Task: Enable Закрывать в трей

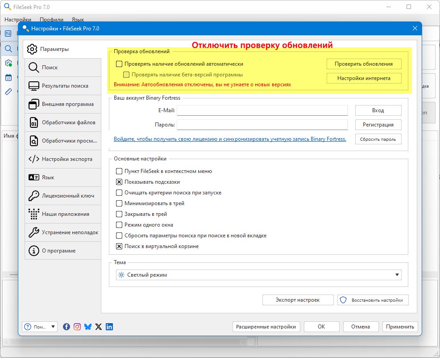Action: [x=119, y=214]
